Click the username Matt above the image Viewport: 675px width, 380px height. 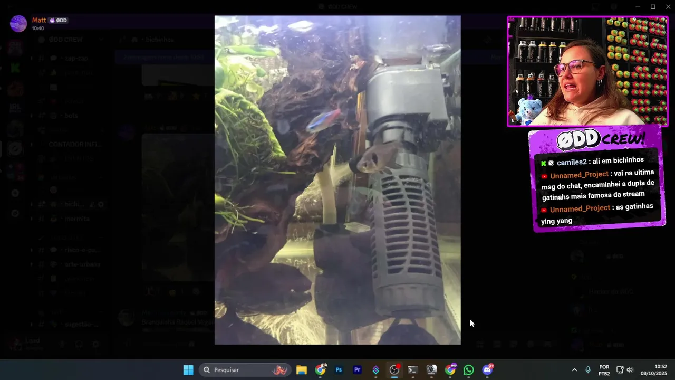pyautogui.click(x=39, y=20)
